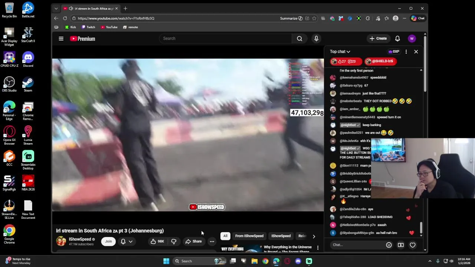
Task: Add this page to favorites star
Action: coord(314,18)
